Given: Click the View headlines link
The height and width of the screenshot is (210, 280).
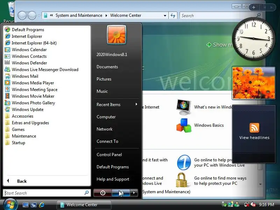Looking at the screenshot, I should pos(254,138).
